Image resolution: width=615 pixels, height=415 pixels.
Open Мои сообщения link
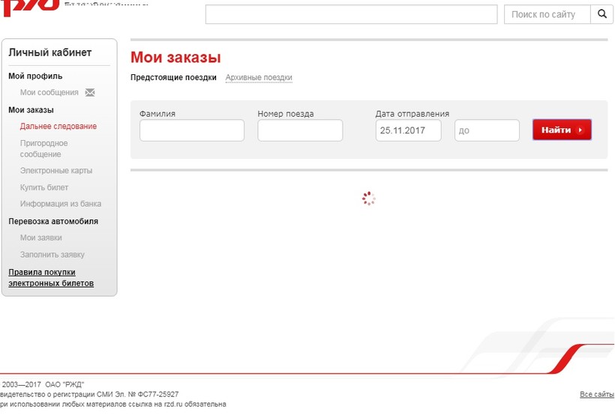point(49,93)
